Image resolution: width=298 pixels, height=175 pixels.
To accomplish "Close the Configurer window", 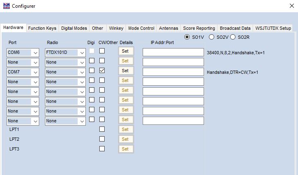I will [x=291, y=6].
